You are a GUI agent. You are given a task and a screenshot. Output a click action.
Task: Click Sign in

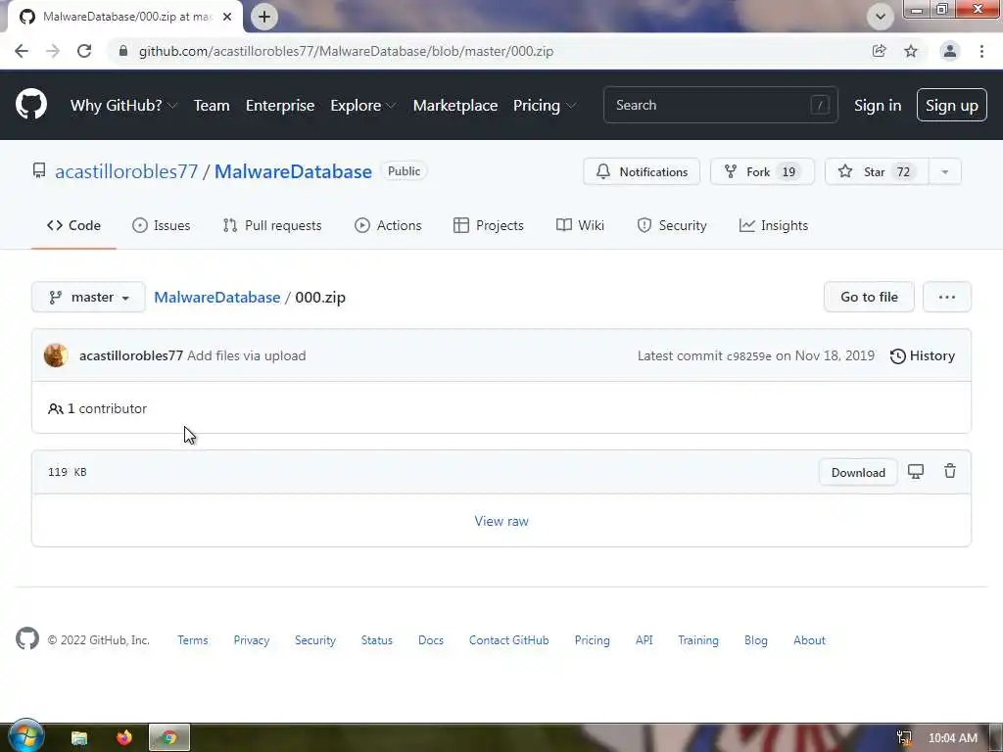[878, 105]
